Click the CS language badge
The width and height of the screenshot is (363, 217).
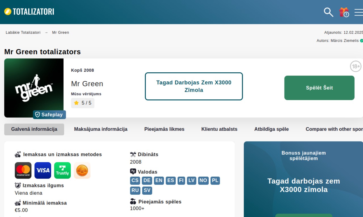click(x=135, y=181)
